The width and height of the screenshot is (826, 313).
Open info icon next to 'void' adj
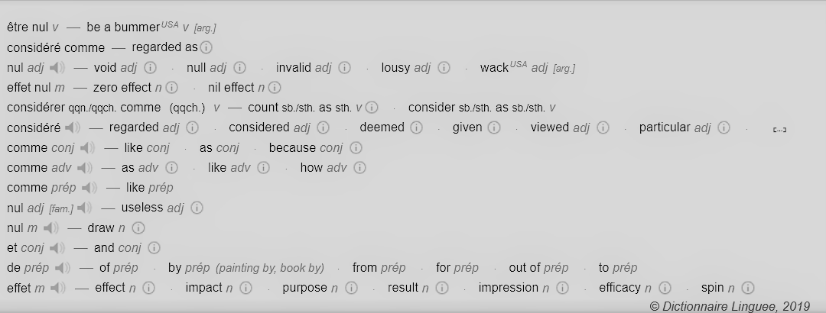150,67
